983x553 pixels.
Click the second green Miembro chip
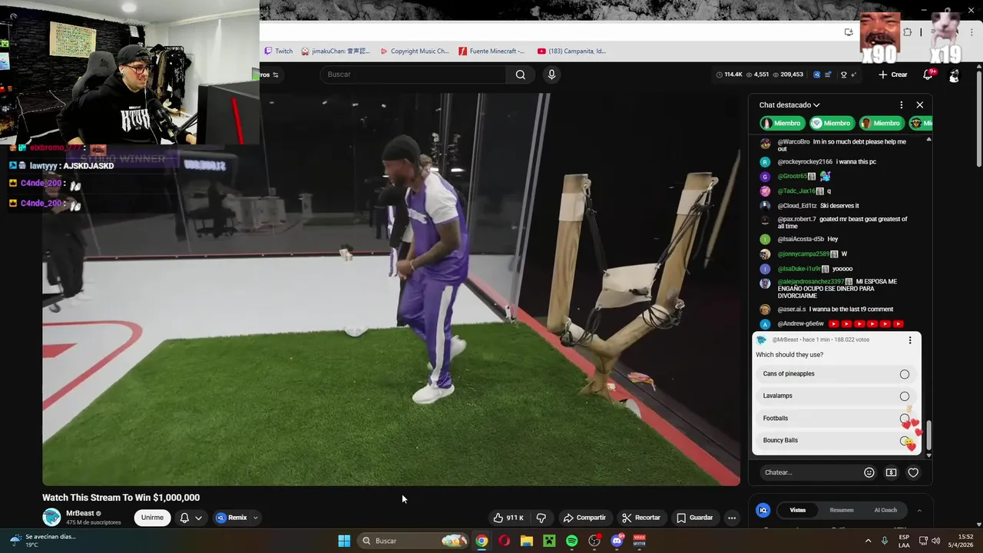click(x=831, y=123)
